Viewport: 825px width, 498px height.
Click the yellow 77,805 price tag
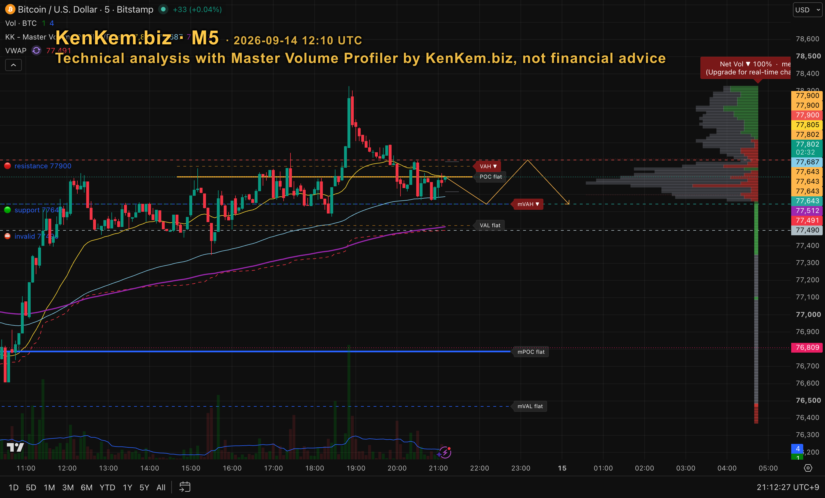[807, 125]
